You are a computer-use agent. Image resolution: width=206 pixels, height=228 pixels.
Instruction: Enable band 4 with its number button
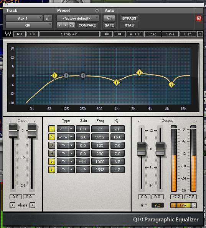(x=52, y=153)
